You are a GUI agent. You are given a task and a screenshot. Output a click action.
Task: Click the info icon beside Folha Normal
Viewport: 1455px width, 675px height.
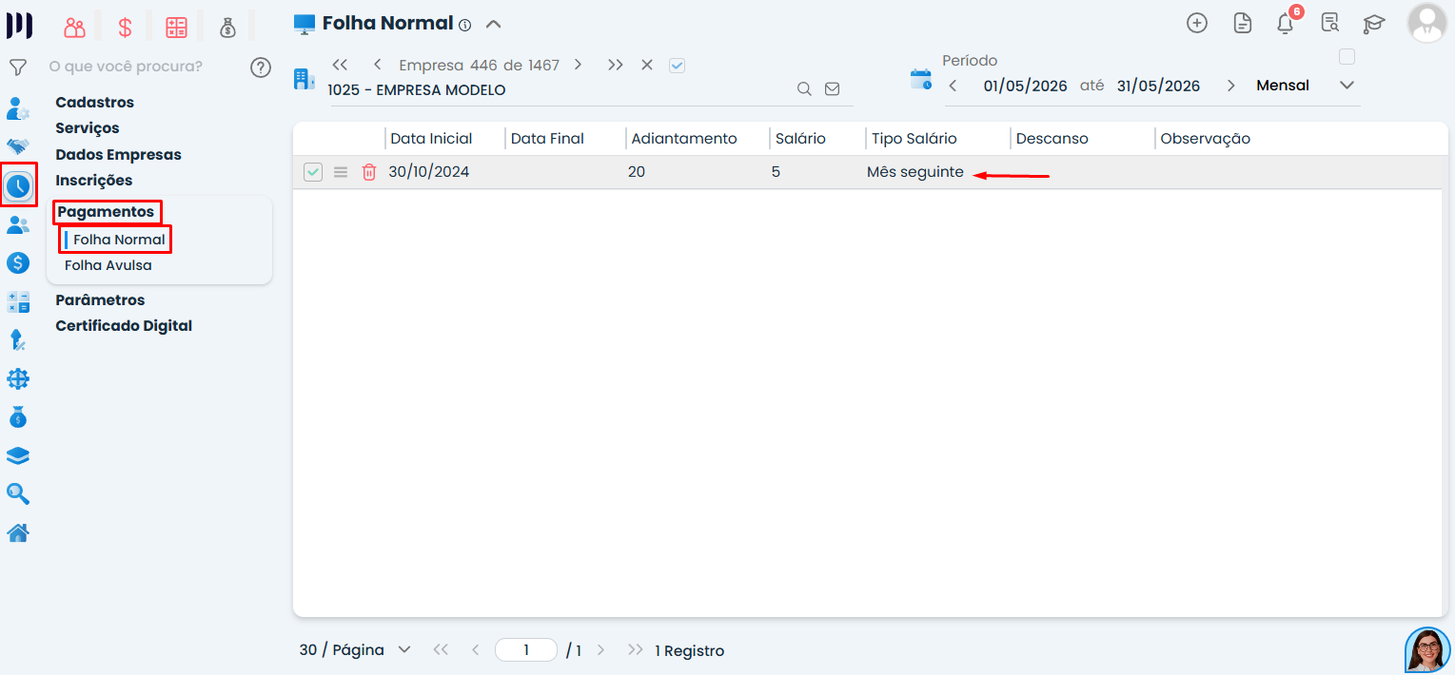[464, 26]
